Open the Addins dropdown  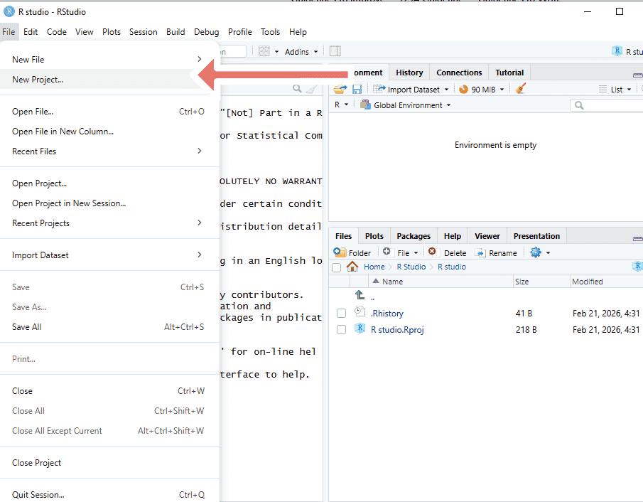tap(301, 52)
